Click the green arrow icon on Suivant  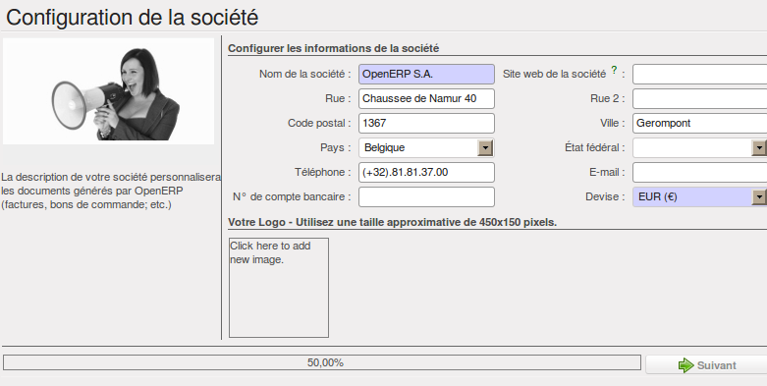point(685,365)
